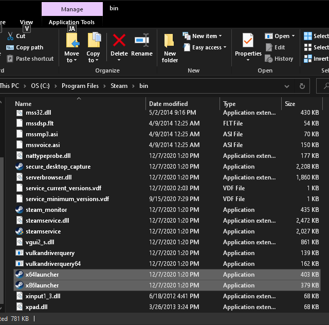Screen dimensions: 329x325
Task: Click the Edit button in the Open group
Action: [x=275, y=47]
